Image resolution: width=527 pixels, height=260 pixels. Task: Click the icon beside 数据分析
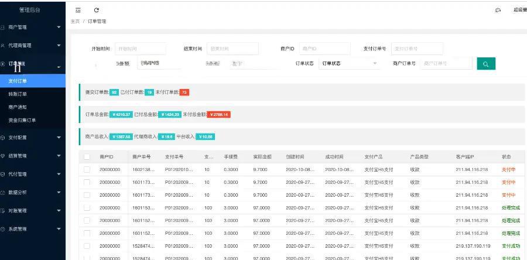(x=3, y=193)
